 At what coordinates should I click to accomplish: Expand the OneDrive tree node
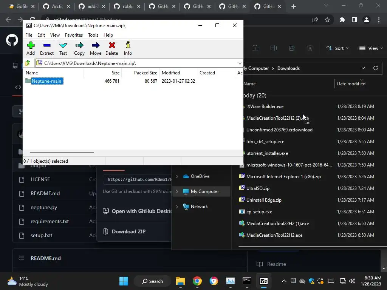(177, 176)
